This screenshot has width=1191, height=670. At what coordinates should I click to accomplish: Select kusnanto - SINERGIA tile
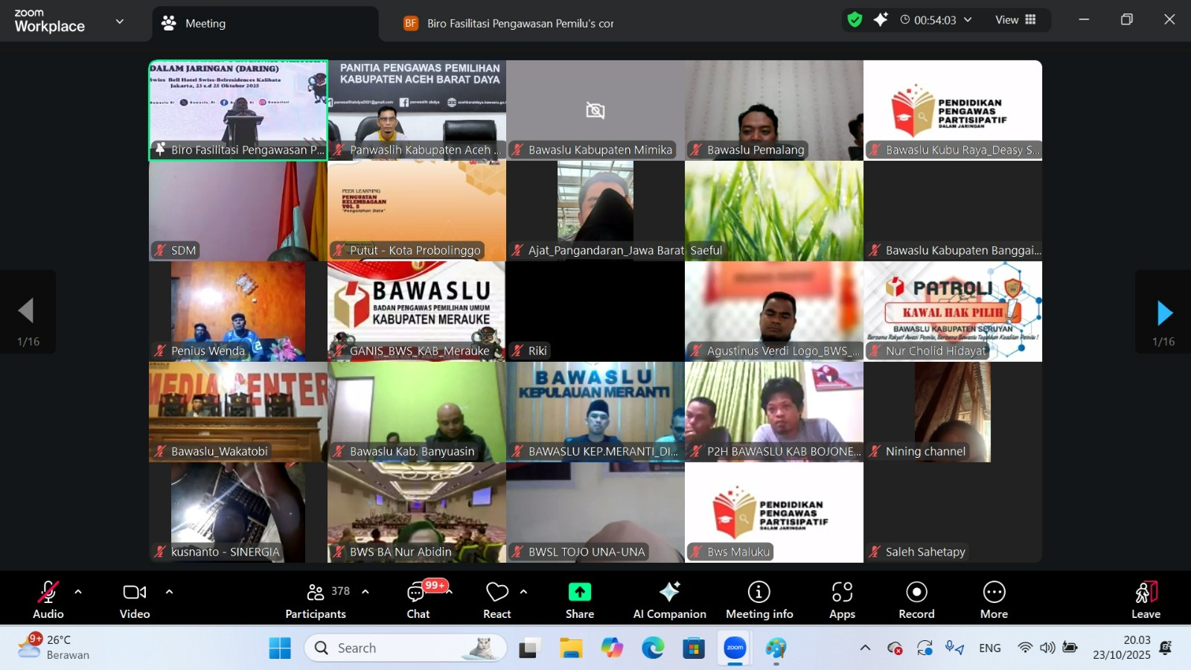pos(238,512)
